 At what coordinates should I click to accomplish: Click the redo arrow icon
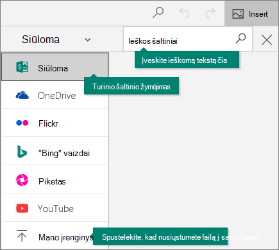[210, 13]
